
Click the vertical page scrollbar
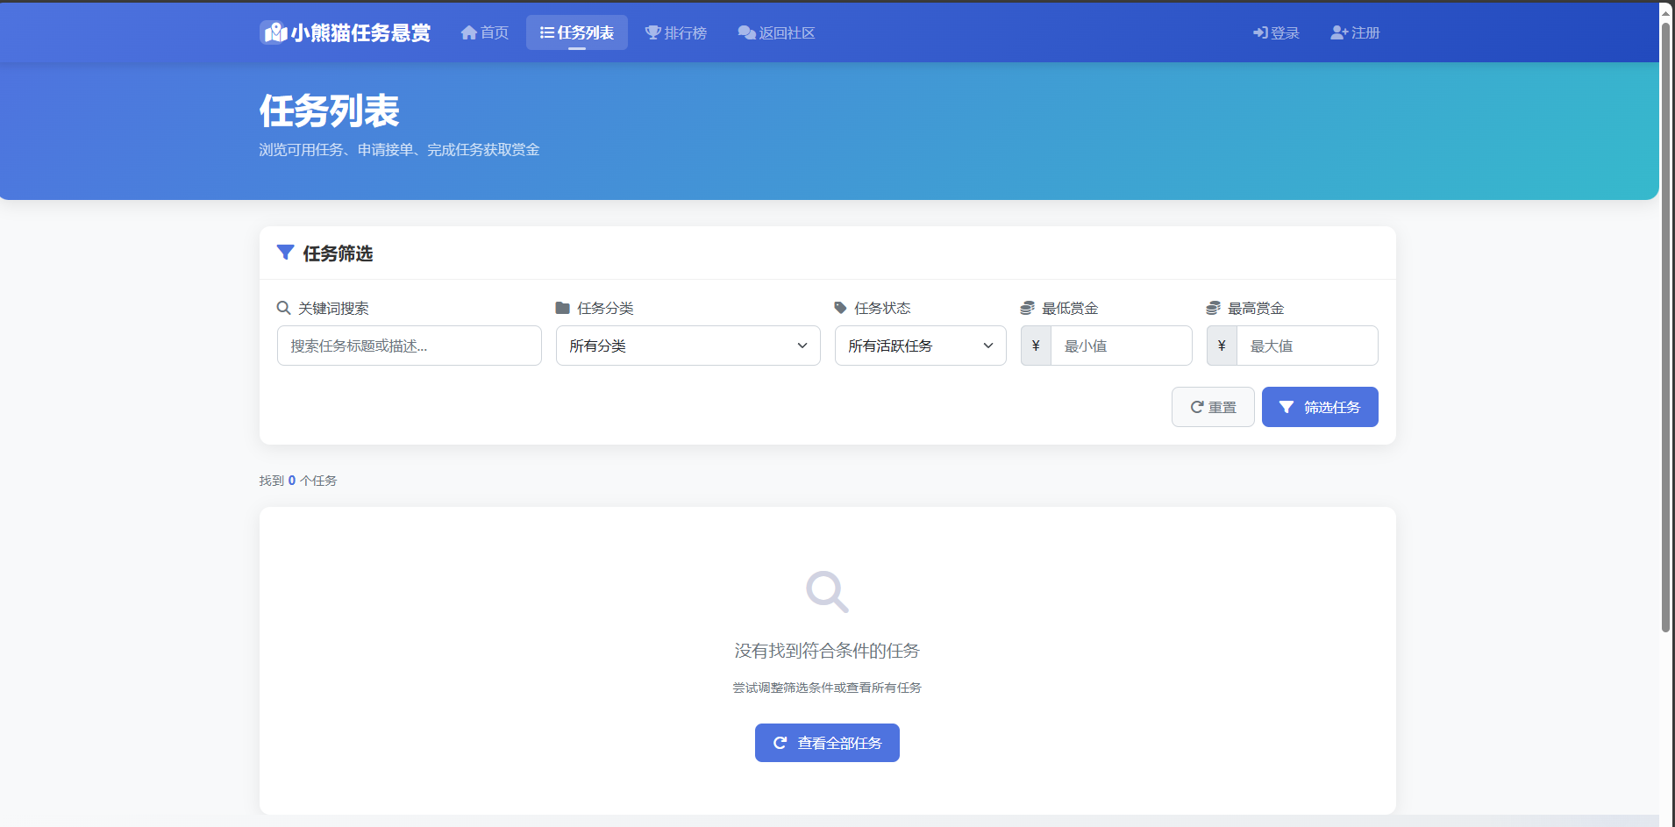[1665, 324]
